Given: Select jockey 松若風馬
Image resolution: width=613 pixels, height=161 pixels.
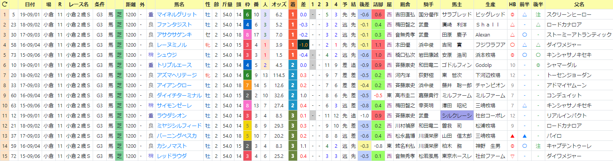Looking at the screenshot, I should pos(428,156).
